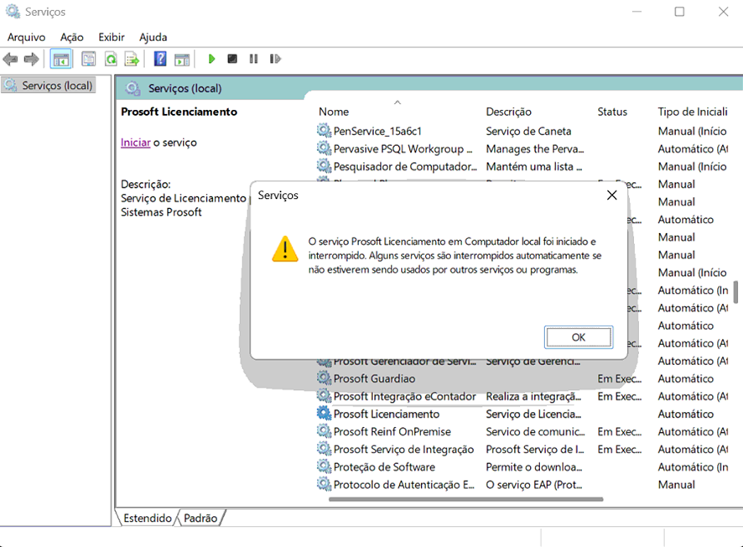Click gear icon of Prosoft Guardiao
Viewport: 743px width, 547px height.
click(x=324, y=378)
